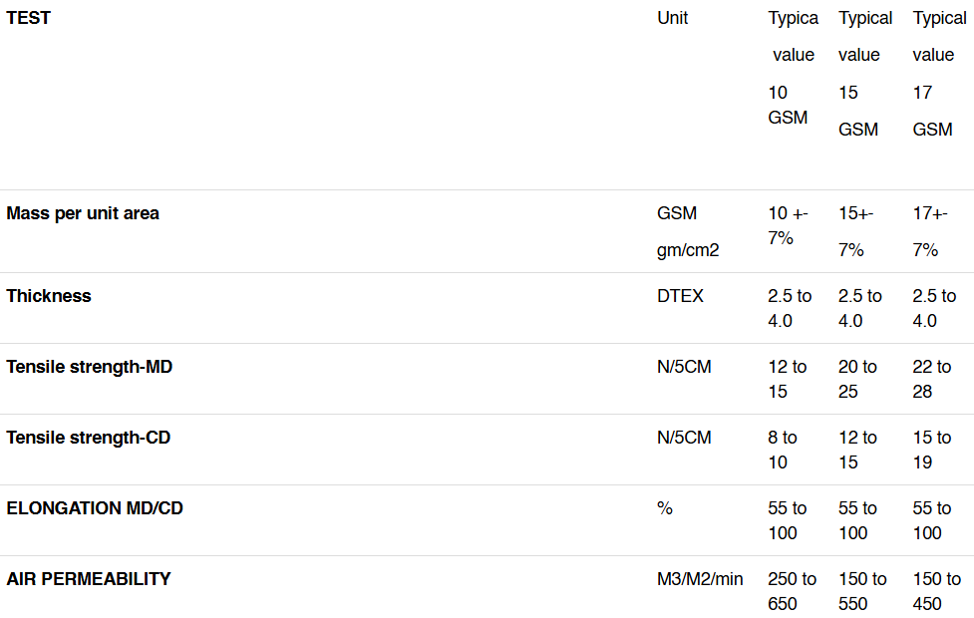Click the Tensile strength-MD row label

coord(90,367)
